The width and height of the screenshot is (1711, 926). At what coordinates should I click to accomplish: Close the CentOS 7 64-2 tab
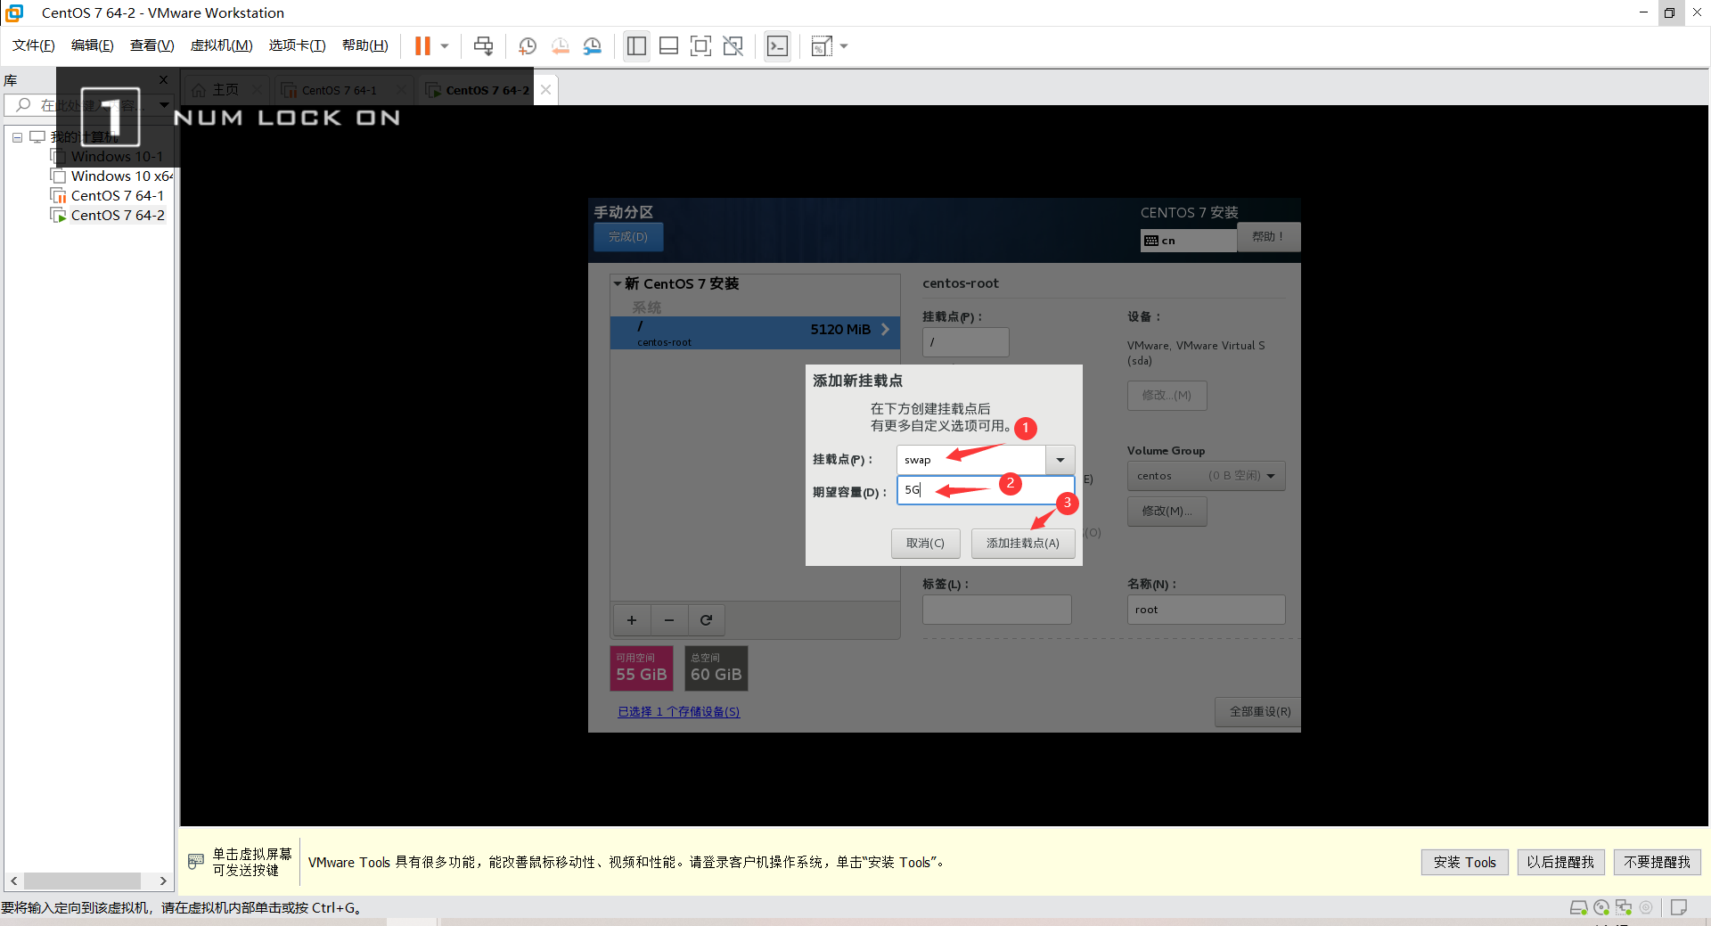(546, 90)
